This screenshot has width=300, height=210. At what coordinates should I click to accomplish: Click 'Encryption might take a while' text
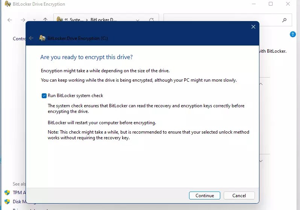(x=105, y=71)
